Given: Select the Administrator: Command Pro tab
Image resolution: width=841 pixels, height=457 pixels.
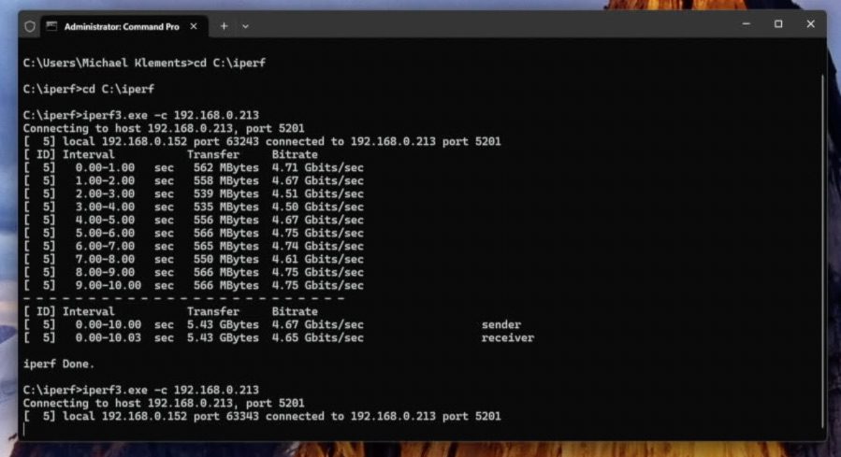Looking at the screenshot, I should coord(122,26).
